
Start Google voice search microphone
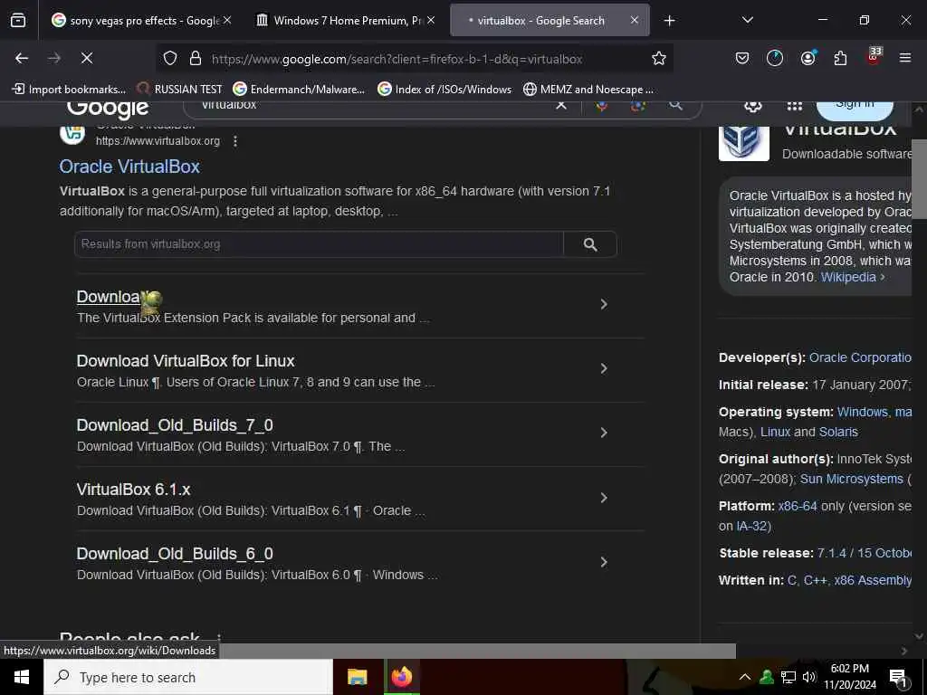pos(601,106)
